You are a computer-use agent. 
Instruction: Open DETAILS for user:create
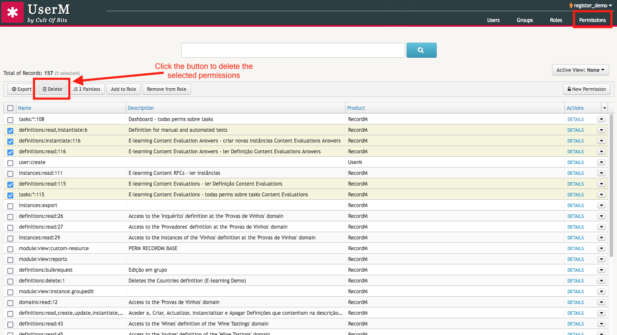coord(575,162)
